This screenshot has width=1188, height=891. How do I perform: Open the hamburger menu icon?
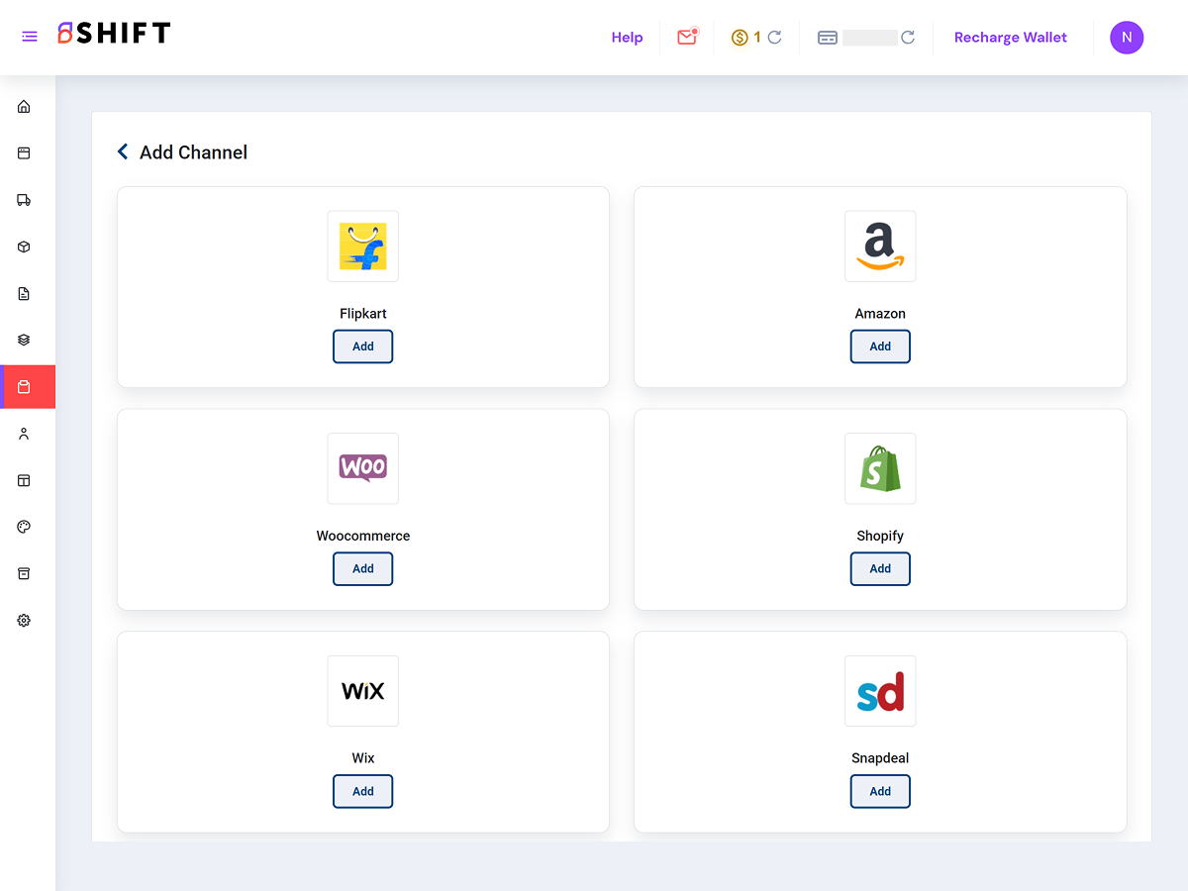point(30,37)
